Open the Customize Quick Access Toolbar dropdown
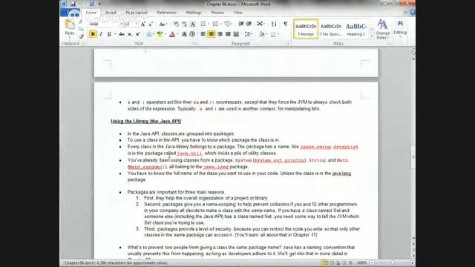Image resolution: width=475 pixels, height=267 pixels. click(99, 4)
